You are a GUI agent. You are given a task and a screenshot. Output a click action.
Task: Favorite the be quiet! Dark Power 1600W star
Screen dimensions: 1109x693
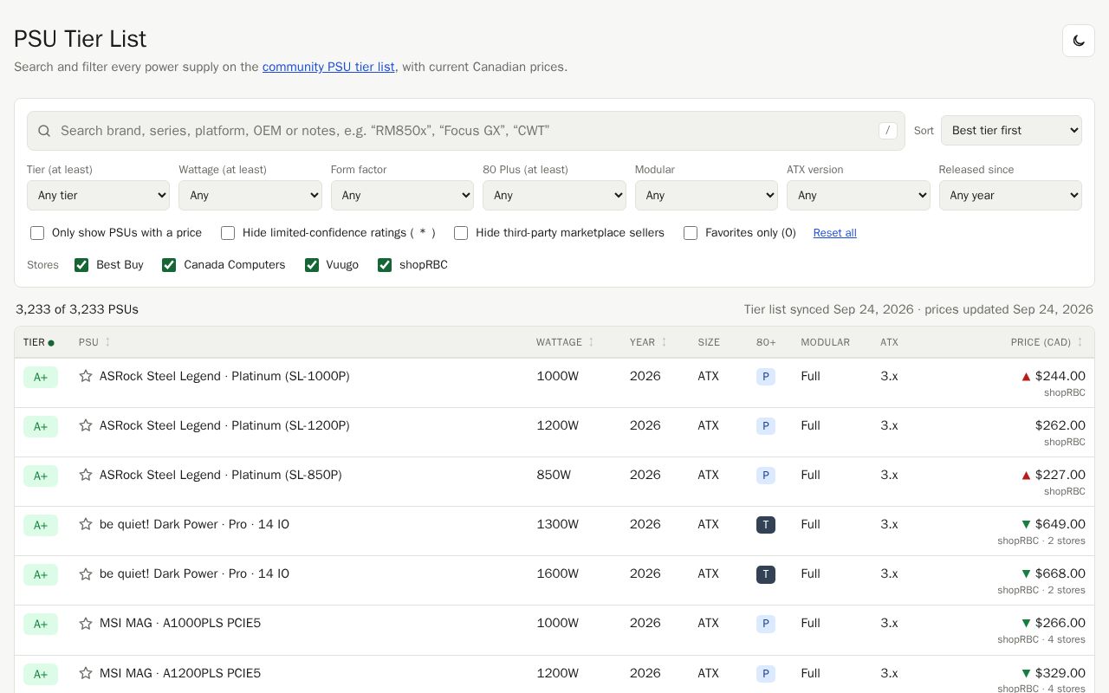pyautogui.click(x=86, y=573)
